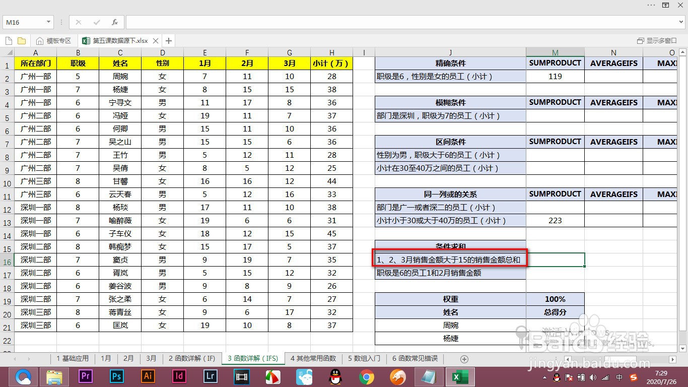Launch Photoshop from the taskbar
The image size is (688, 387).
(116, 376)
